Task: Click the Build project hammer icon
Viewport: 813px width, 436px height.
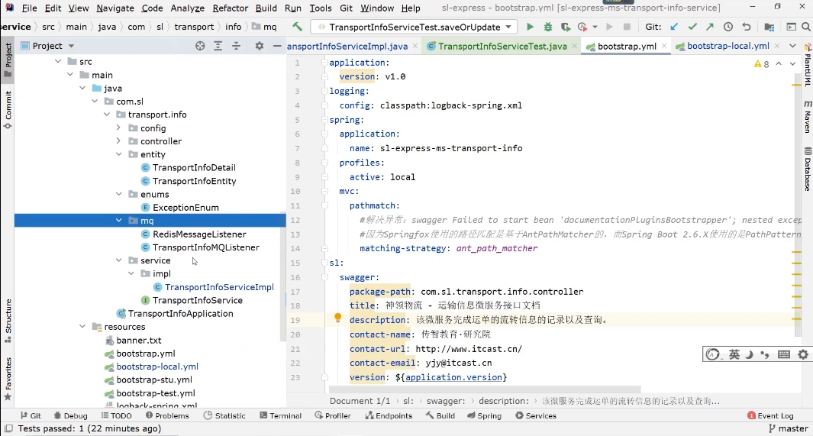Action: [x=298, y=27]
